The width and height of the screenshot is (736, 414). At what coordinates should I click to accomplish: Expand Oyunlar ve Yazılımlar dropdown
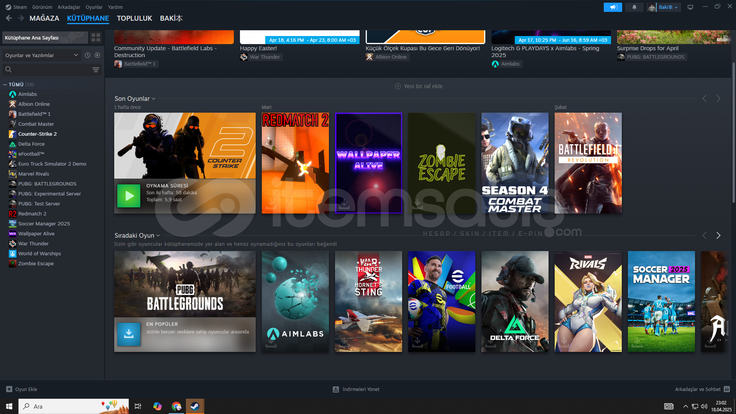point(41,55)
